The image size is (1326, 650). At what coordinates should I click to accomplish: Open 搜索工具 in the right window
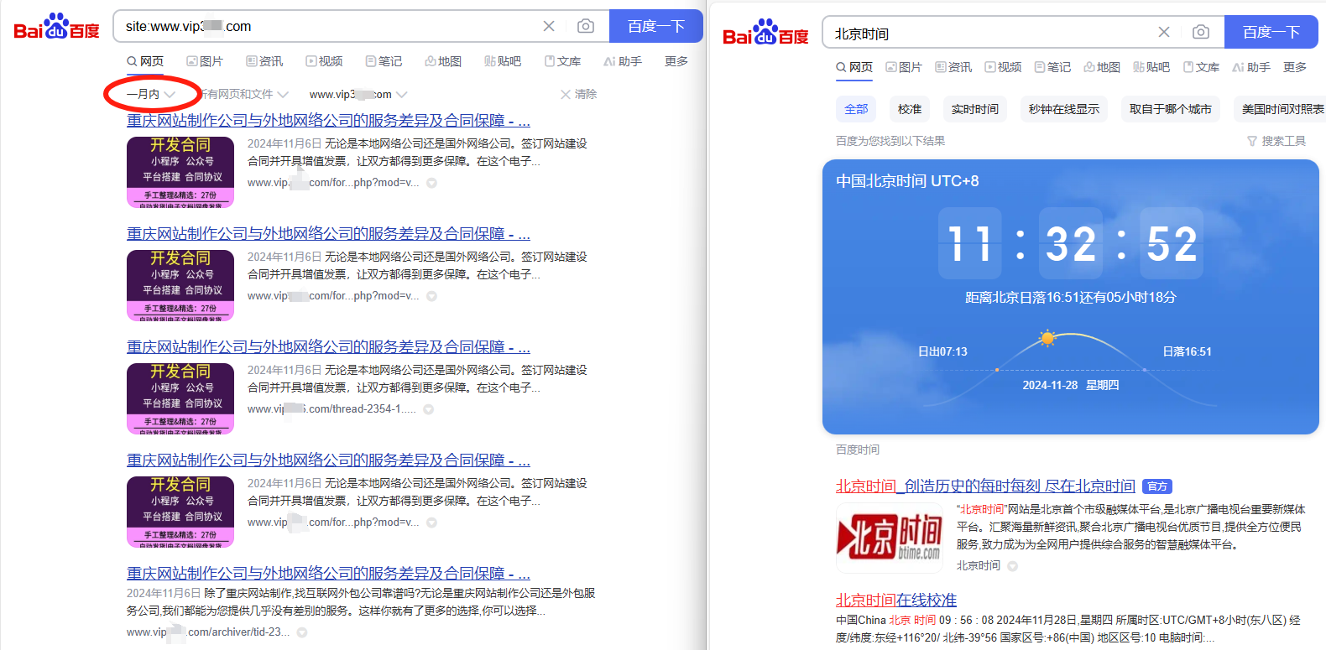(1276, 141)
